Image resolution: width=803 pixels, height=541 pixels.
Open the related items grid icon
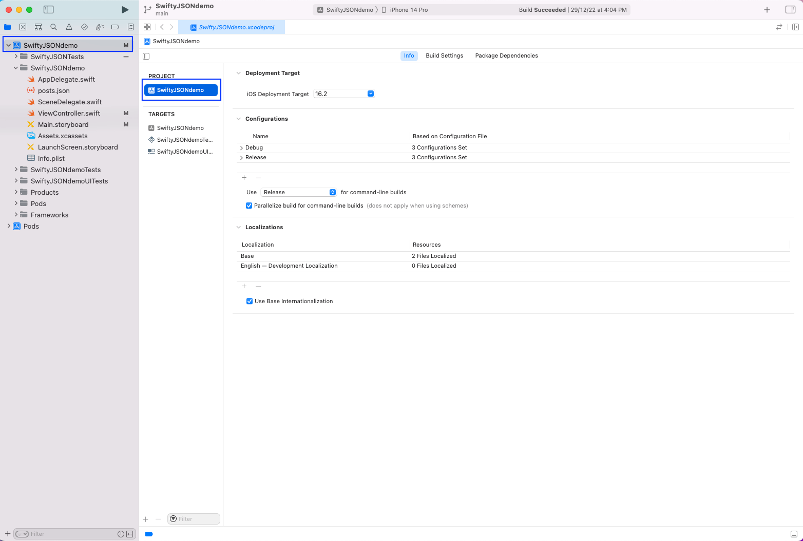147,27
